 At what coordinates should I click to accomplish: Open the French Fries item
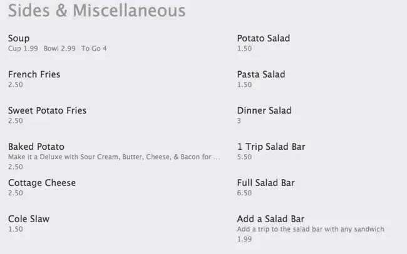(34, 74)
